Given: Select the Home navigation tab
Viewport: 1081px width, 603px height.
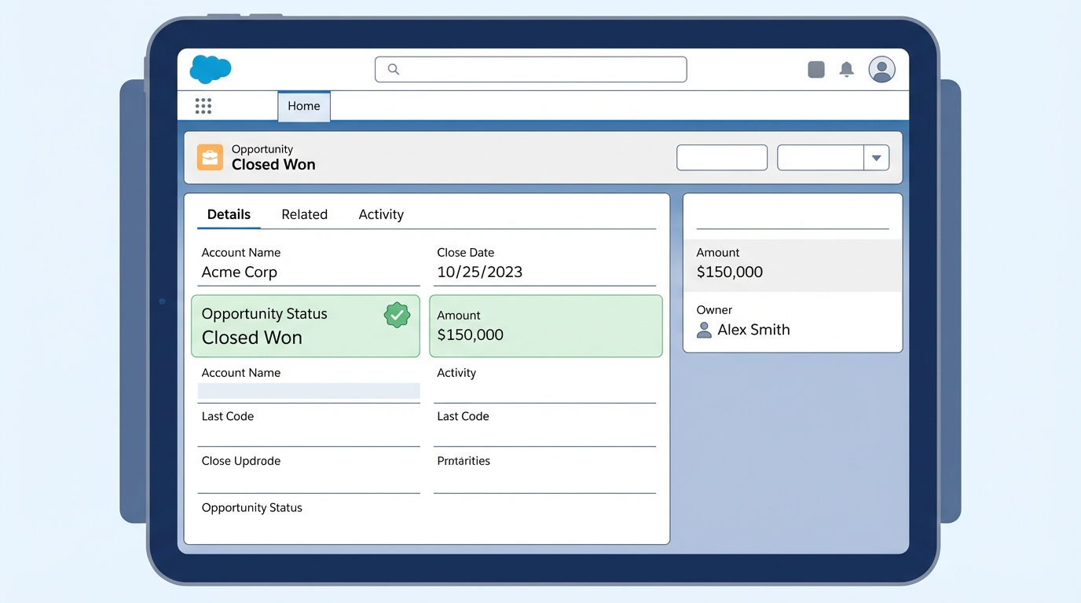Looking at the screenshot, I should pyautogui.click(x=304, y=105).
